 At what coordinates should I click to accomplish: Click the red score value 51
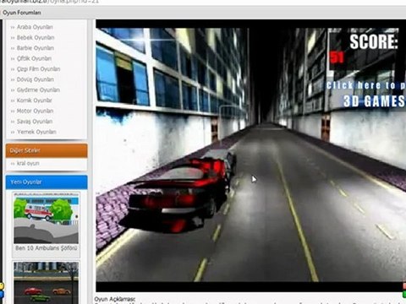[337, 57]
